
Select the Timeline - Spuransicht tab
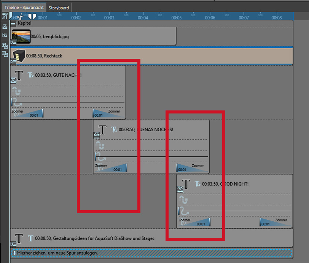(x=24, y=8)
